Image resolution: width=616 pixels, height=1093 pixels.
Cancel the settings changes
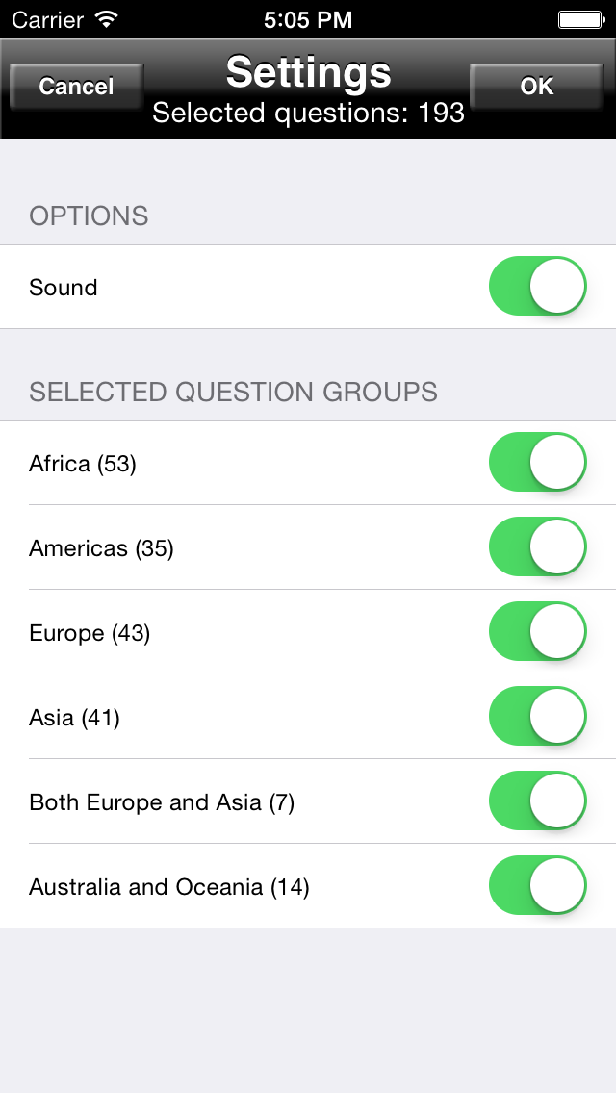coord(76,86)
